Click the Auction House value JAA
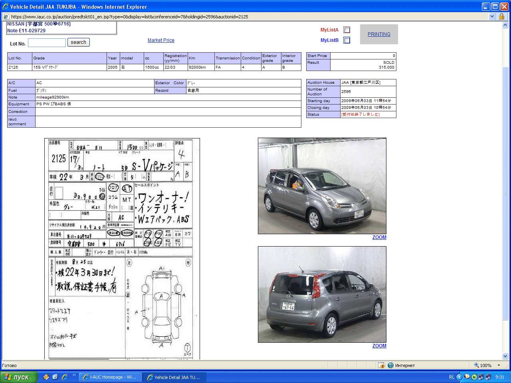 361,83
